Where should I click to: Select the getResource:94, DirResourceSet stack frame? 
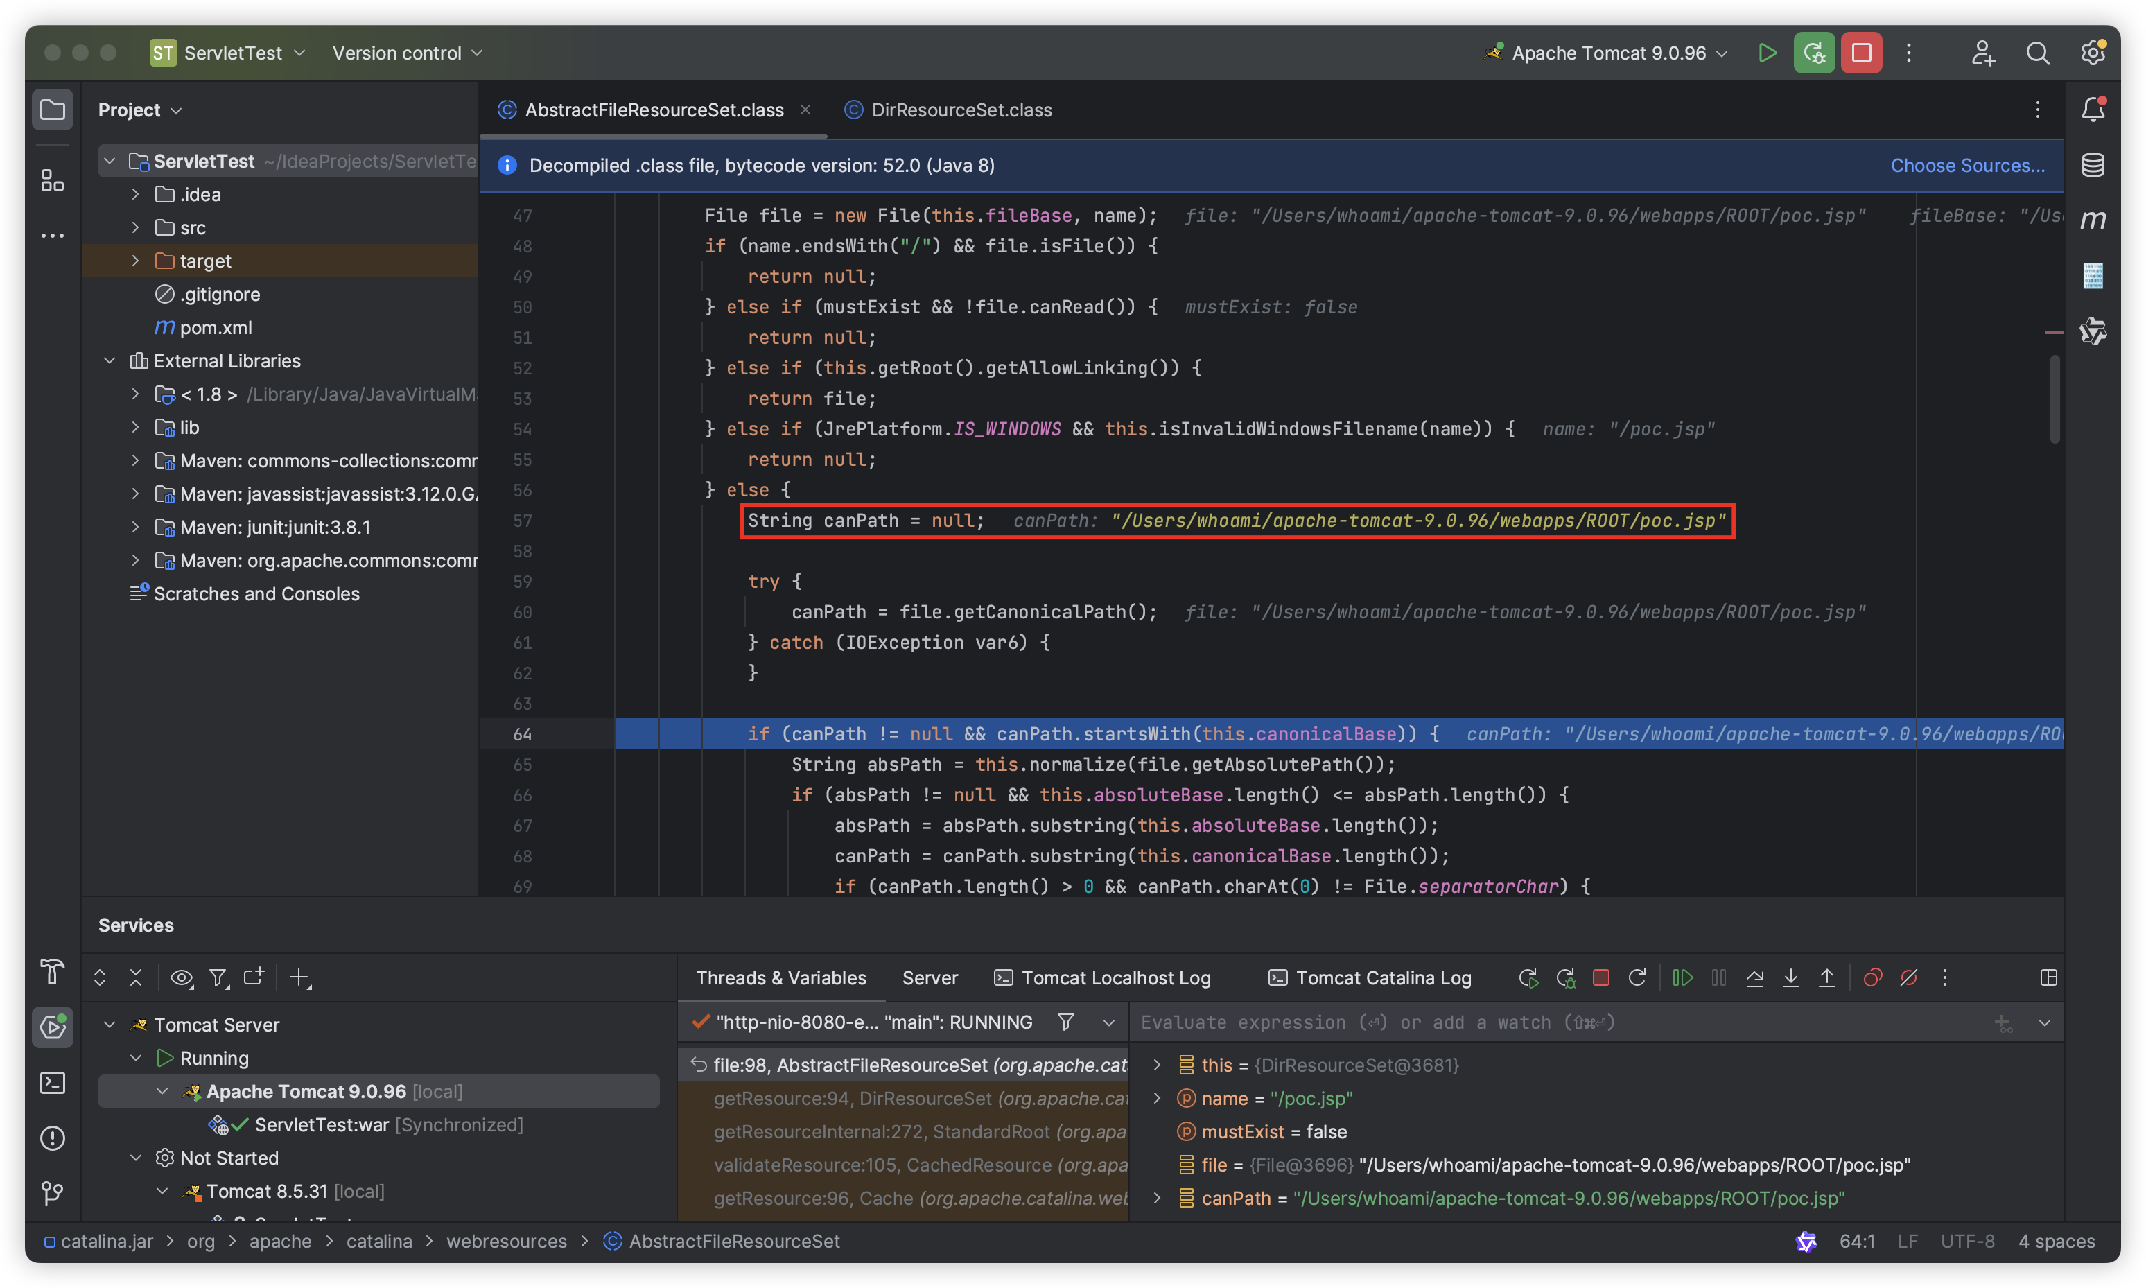point(902,1098)
